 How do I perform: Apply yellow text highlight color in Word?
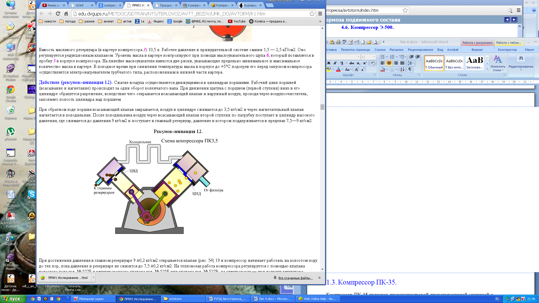coord(329,69)
